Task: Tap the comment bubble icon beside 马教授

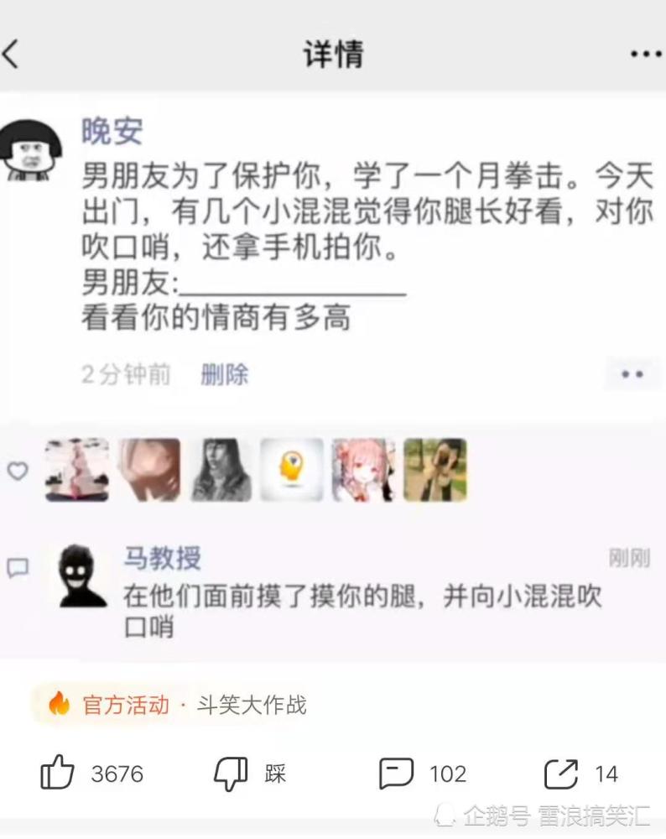Action: tap(17, 568)
